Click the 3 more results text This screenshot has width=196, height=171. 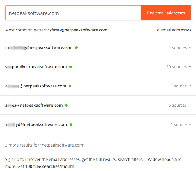[x=45, y=145]
